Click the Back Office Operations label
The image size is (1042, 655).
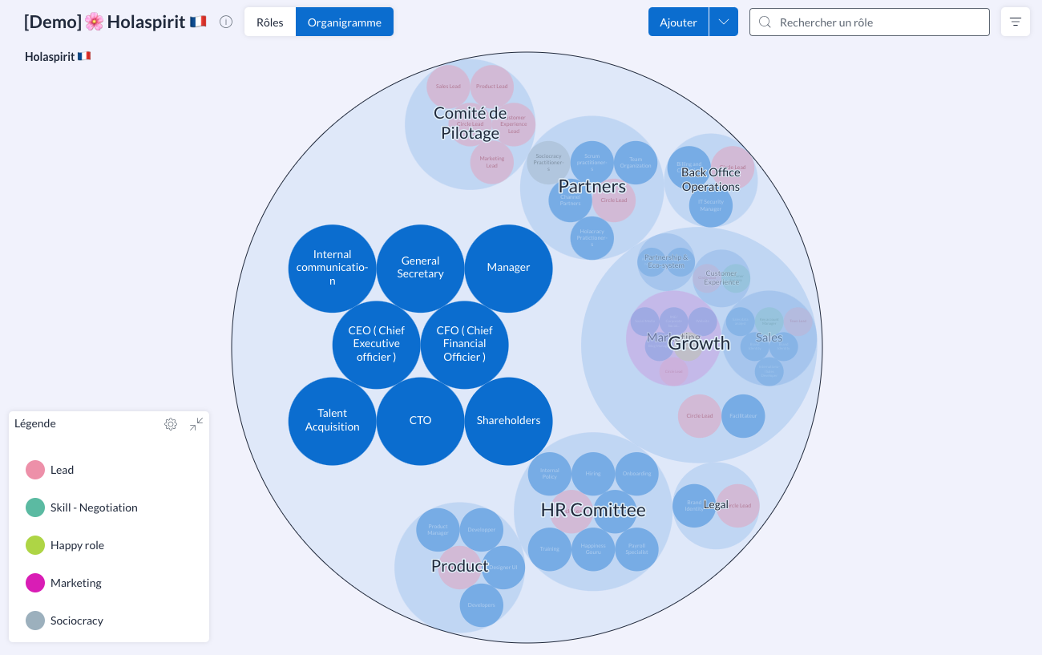pos(711,180)
